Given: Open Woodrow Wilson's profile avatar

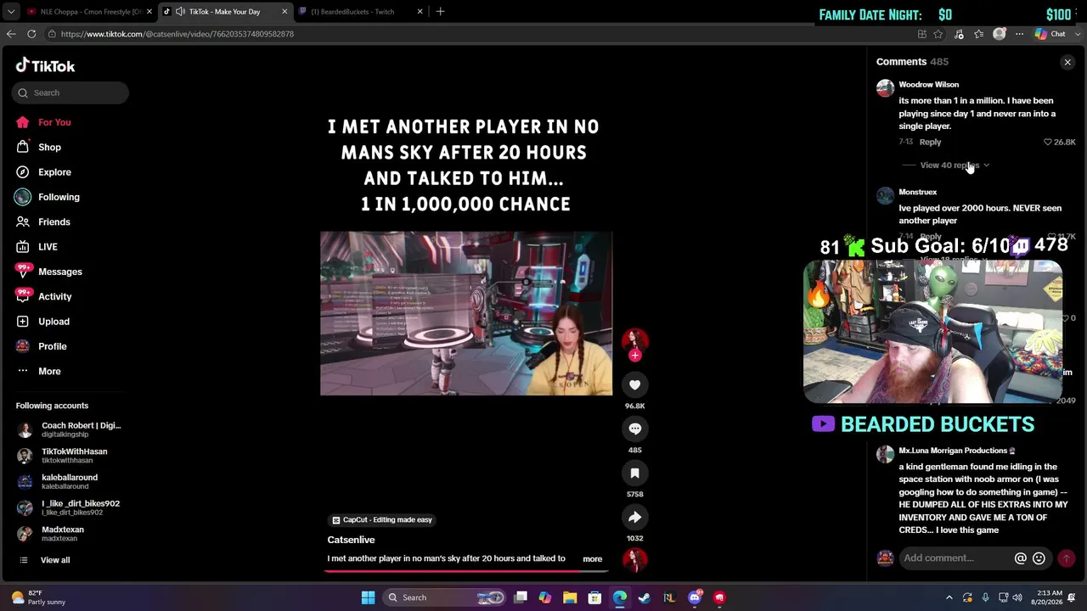Looking at the screenshot, I should (x=885, y=88).
